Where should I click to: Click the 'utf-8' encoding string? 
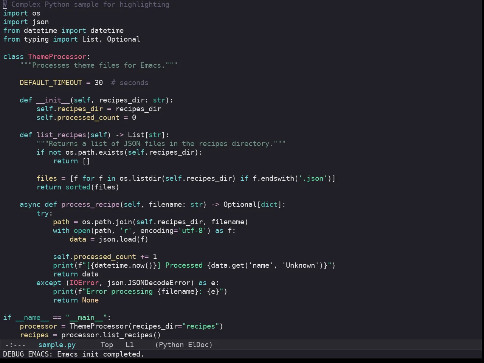pos(192,231)
